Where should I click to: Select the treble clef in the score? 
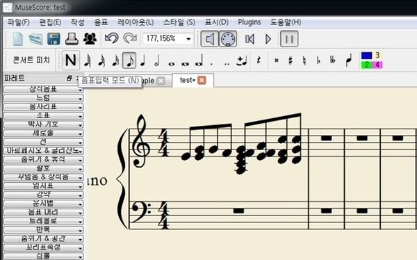[142, 141]
